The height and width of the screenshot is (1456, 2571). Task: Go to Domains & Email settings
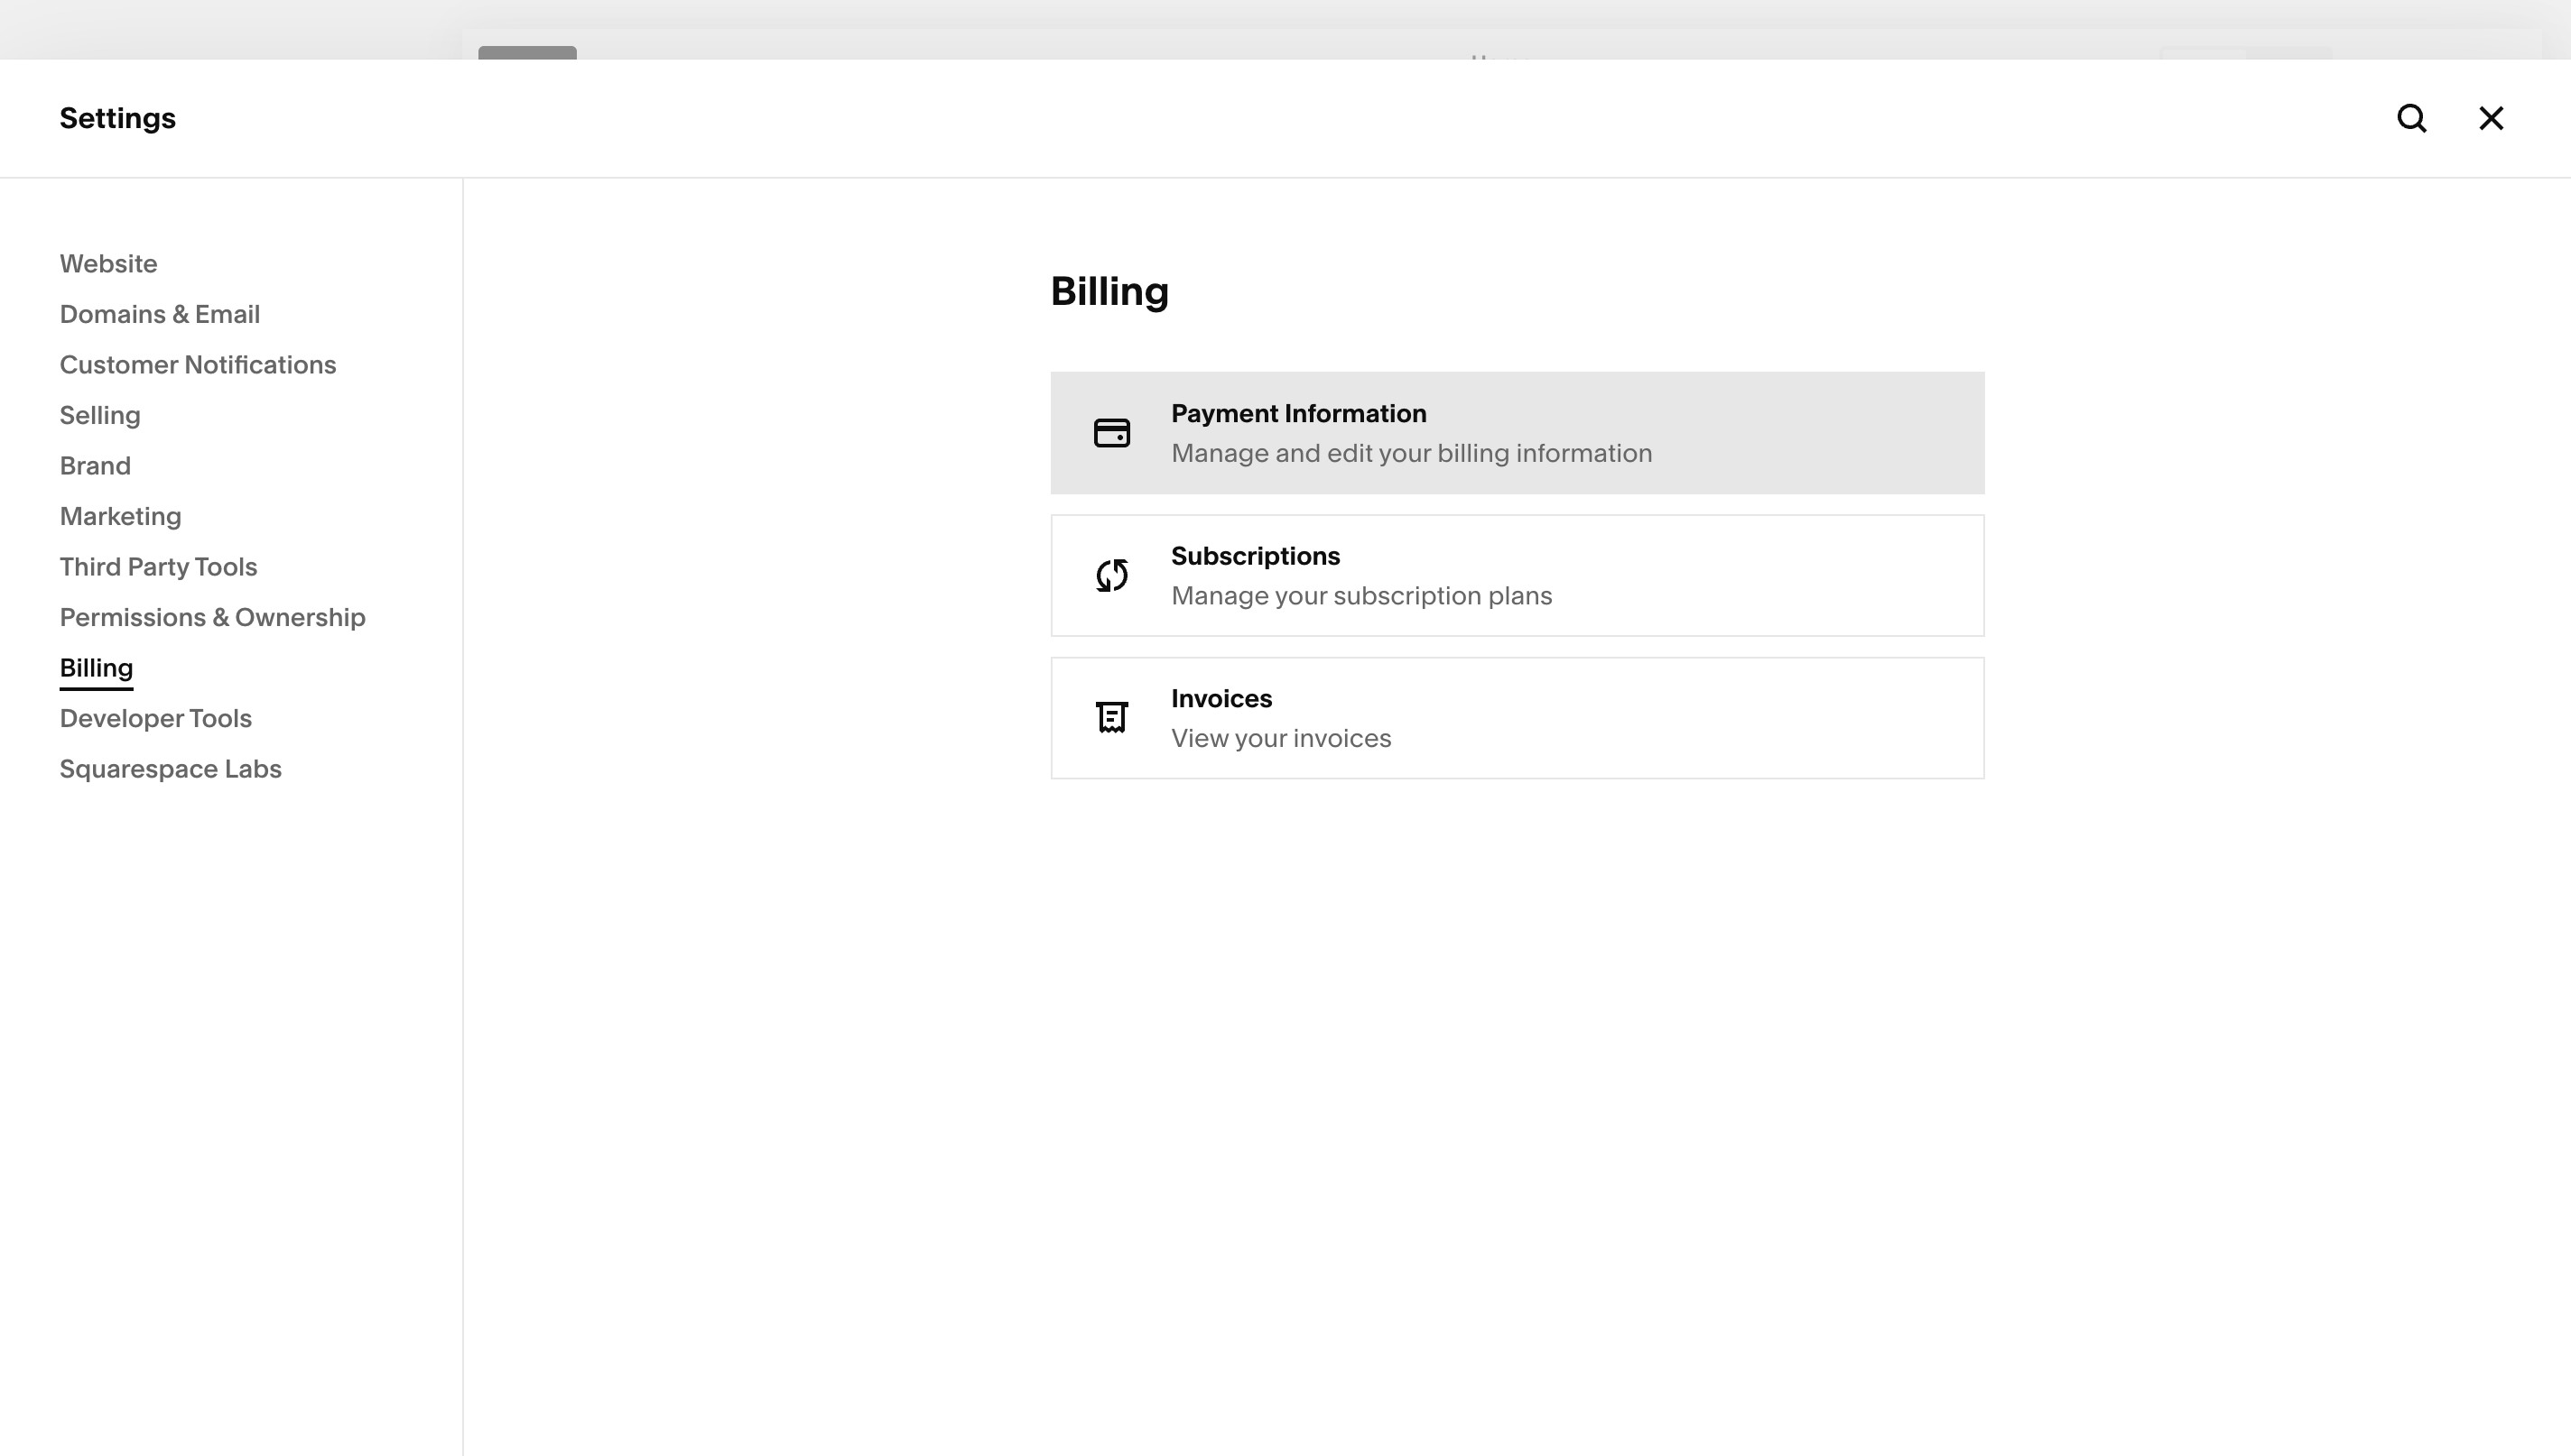click(x=160, y=314)
